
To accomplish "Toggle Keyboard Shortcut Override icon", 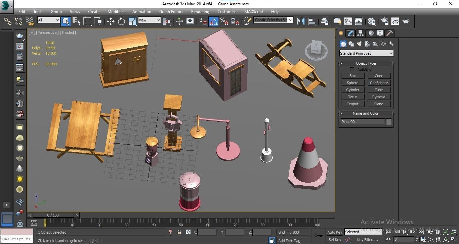I will (190, 21).
